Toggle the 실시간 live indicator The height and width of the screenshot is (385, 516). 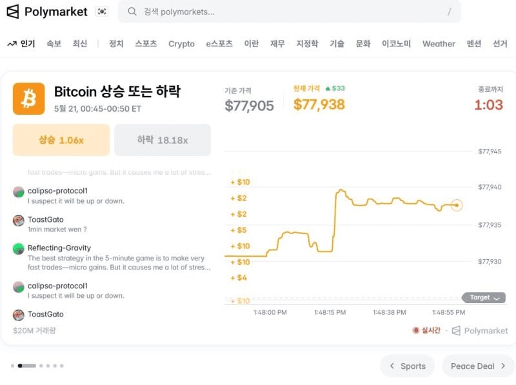[426, 330]
